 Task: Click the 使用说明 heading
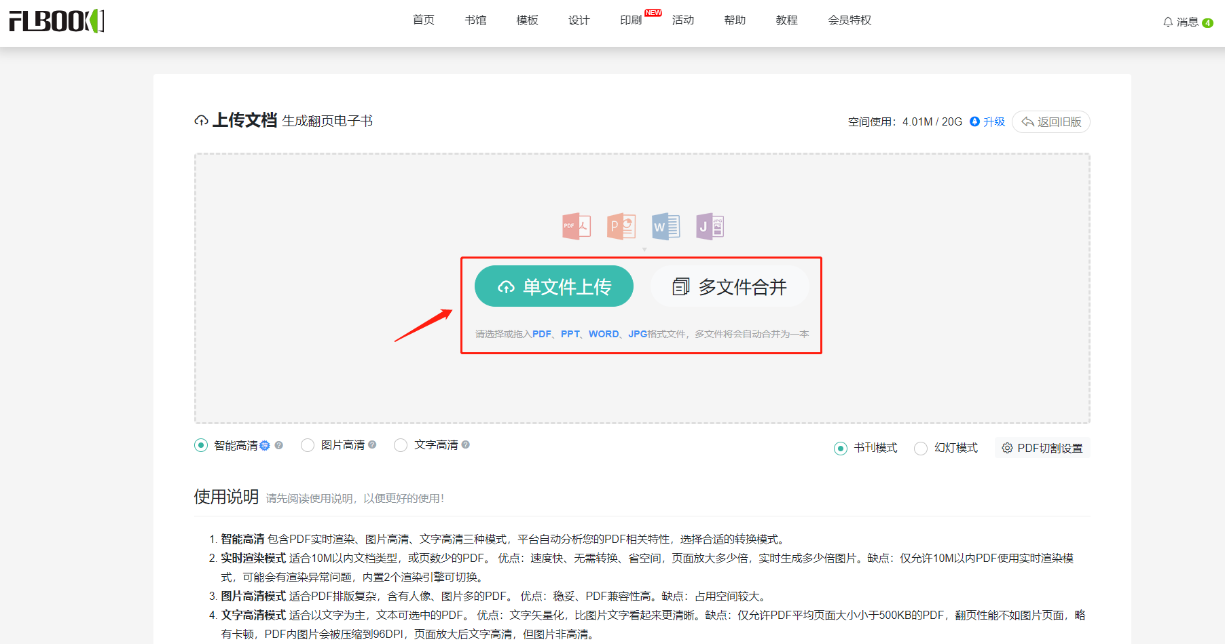(226, 497)
